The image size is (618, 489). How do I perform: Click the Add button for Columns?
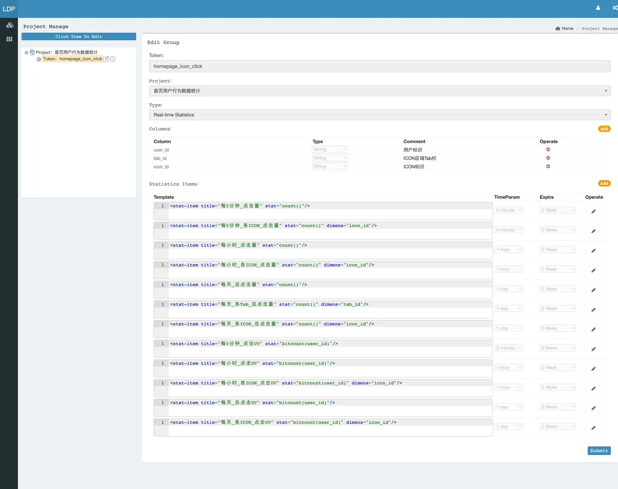pyautogui.click(x=604, y=129)
